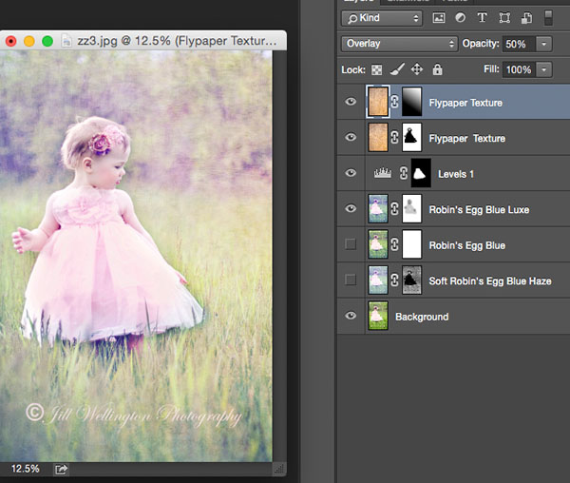This screenshot has height=483, width=570.
Task: Lock position move icon
Action: point(417,69)
